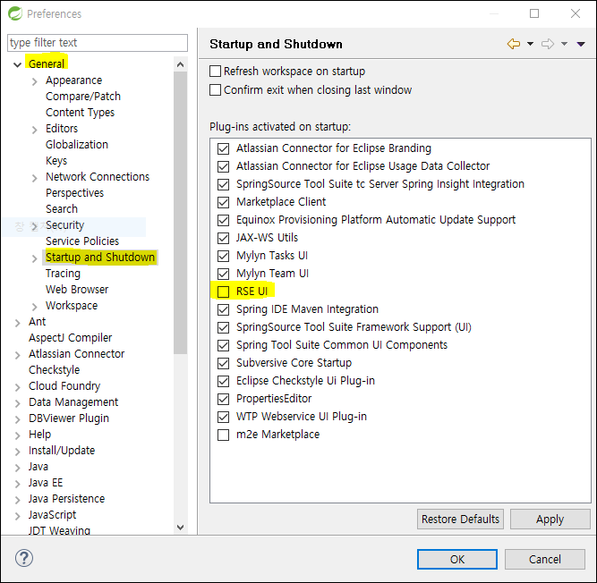
Task: Select the Data Management tree item
Action: [73, 402]
